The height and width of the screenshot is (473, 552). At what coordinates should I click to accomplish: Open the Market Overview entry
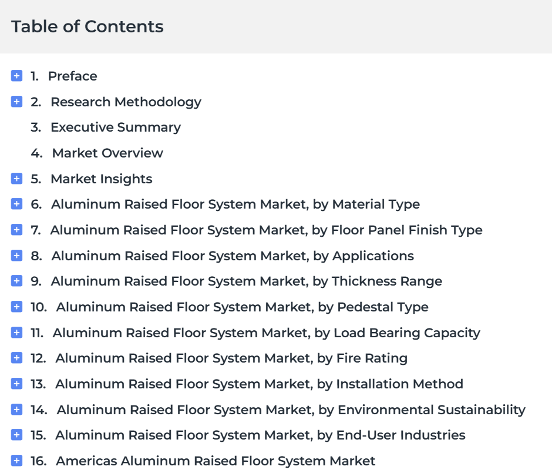click(107, 153)
